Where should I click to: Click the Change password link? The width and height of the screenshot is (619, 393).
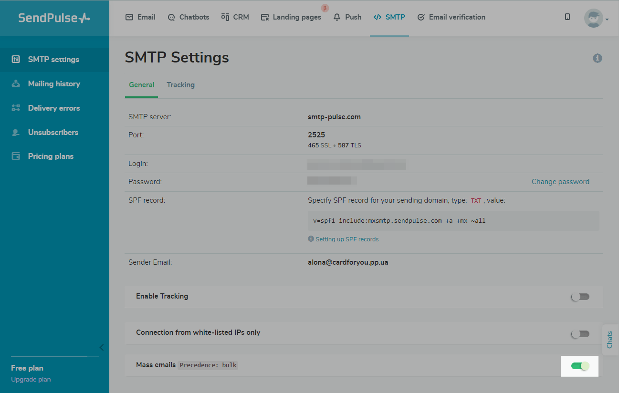pos(560,182)
